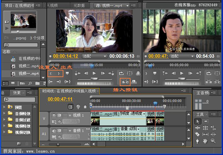Expand the 音频特效 folder
Image resolution: width=223 pixels, height=155 pixels.
[x=4, y=113]
